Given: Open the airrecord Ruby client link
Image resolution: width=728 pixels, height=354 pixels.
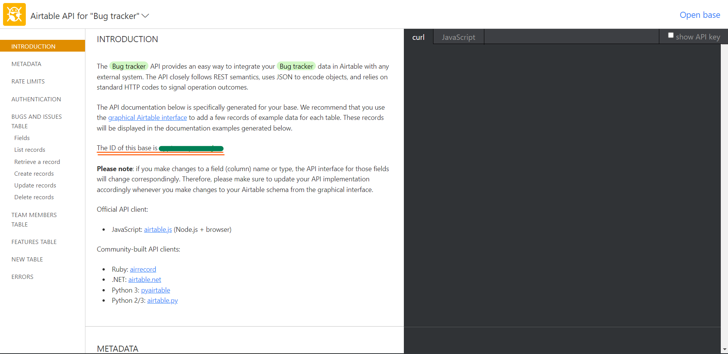Looking at the screenshot, I should click(143, 269).
